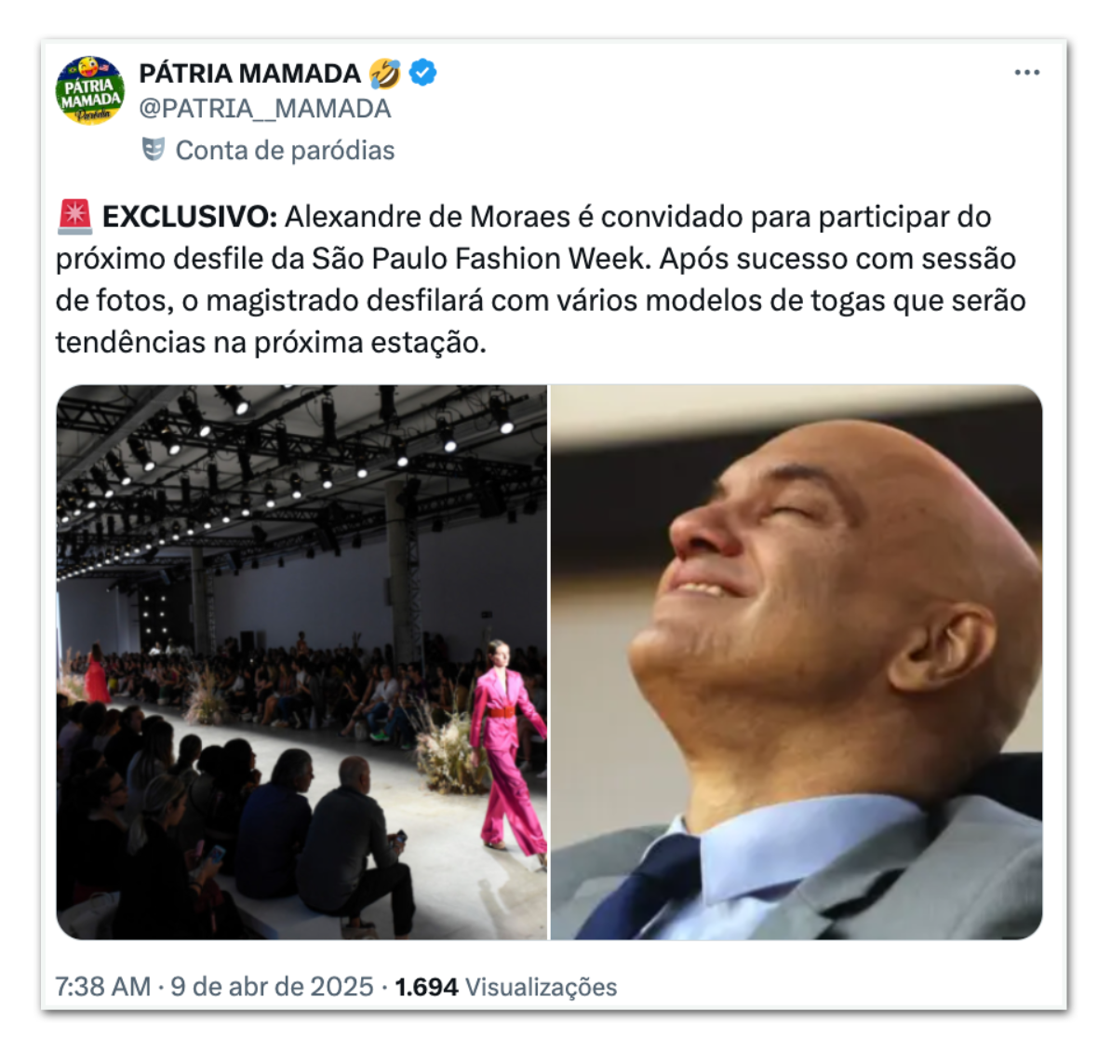Open the three-dot more options menu
This screenshot has height=1052, width=1111.
point(1026,73)
